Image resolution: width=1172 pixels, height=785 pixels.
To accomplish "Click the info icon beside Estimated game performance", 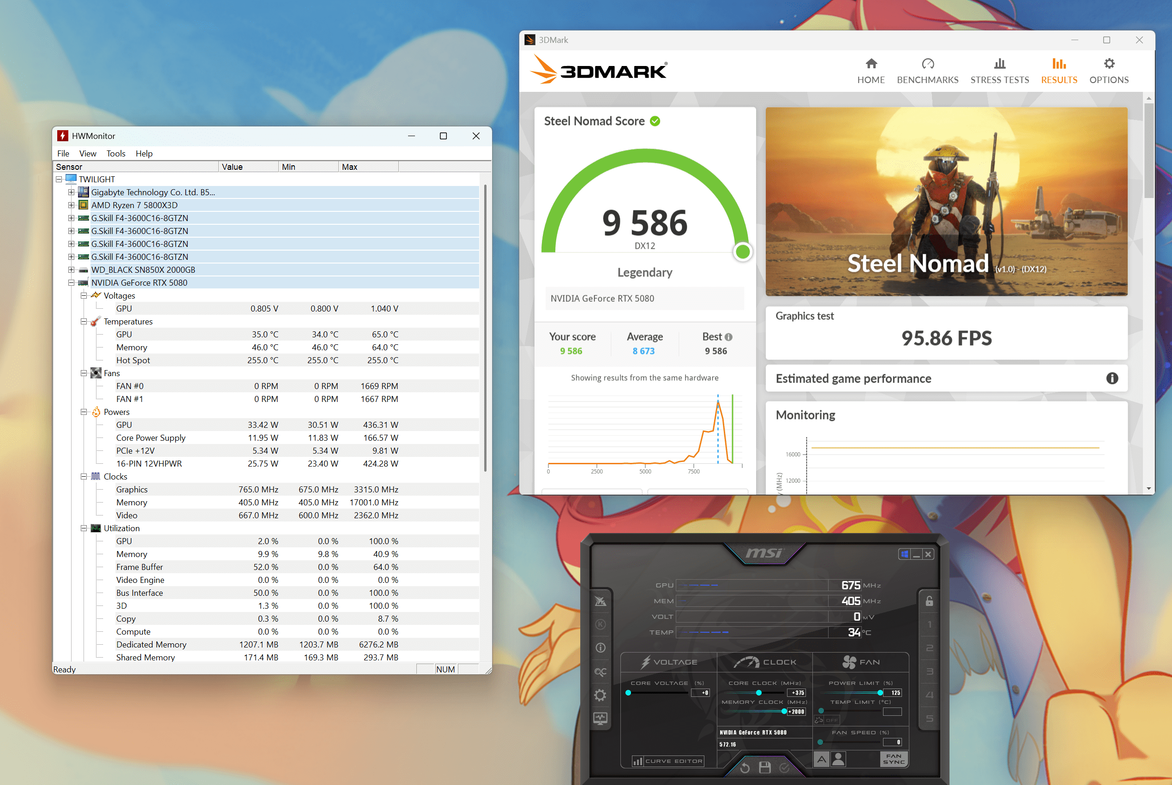I will 1112,378.
